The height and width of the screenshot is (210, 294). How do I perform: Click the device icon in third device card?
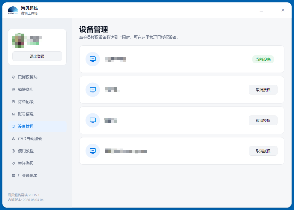pos(93,120)
